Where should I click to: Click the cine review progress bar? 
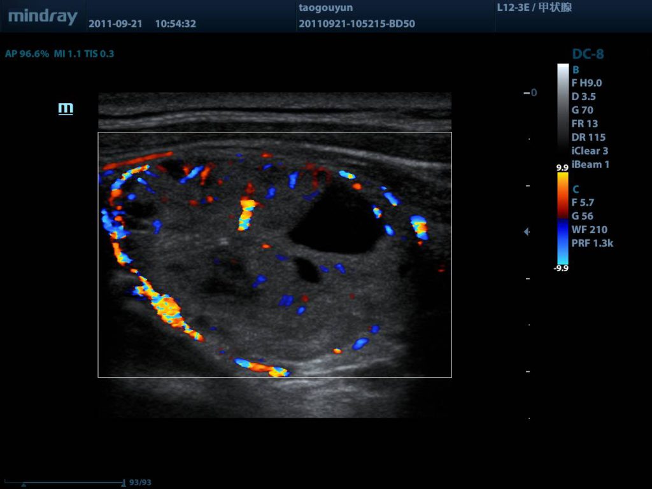pos(70,483)
